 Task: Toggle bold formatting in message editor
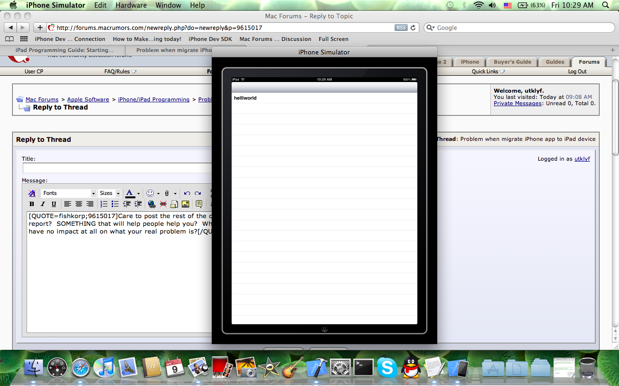[x=32, y=204]
